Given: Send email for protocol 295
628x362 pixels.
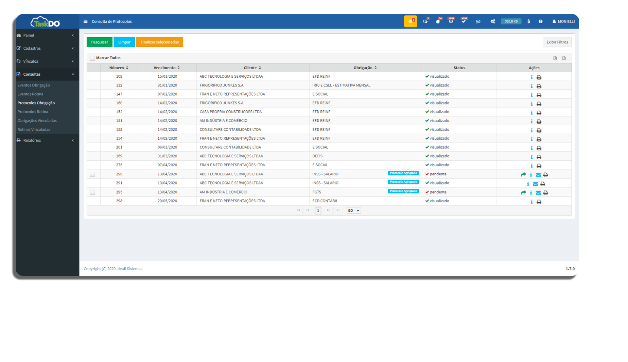Looking at the screenshot, I should tap(538, 193).
